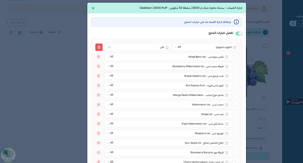Open AR language dropdown for Strawberry Banana
The image size is (303, 163).
(x=110, y=152)
